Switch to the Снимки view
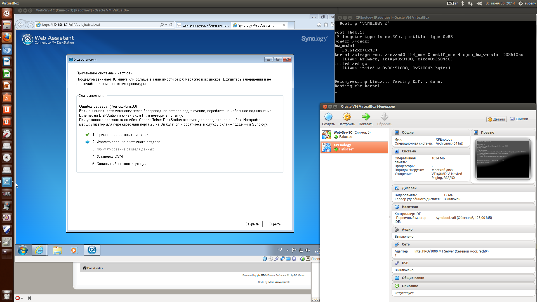 coord(519,119)
